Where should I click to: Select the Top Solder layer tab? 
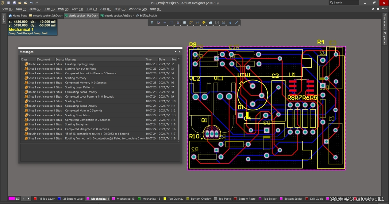(268, 199)
